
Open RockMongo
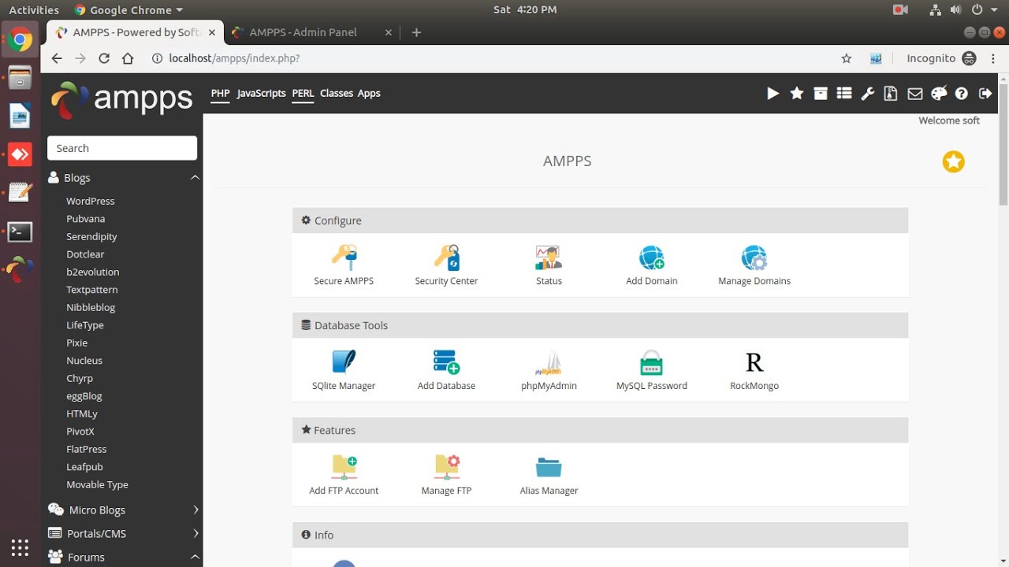coord(754,362)
